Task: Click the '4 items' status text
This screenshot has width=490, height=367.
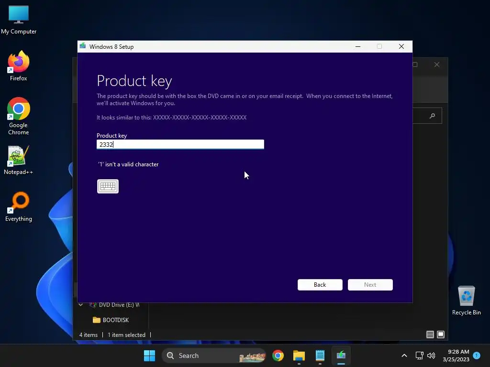Action: click(89, 335)
